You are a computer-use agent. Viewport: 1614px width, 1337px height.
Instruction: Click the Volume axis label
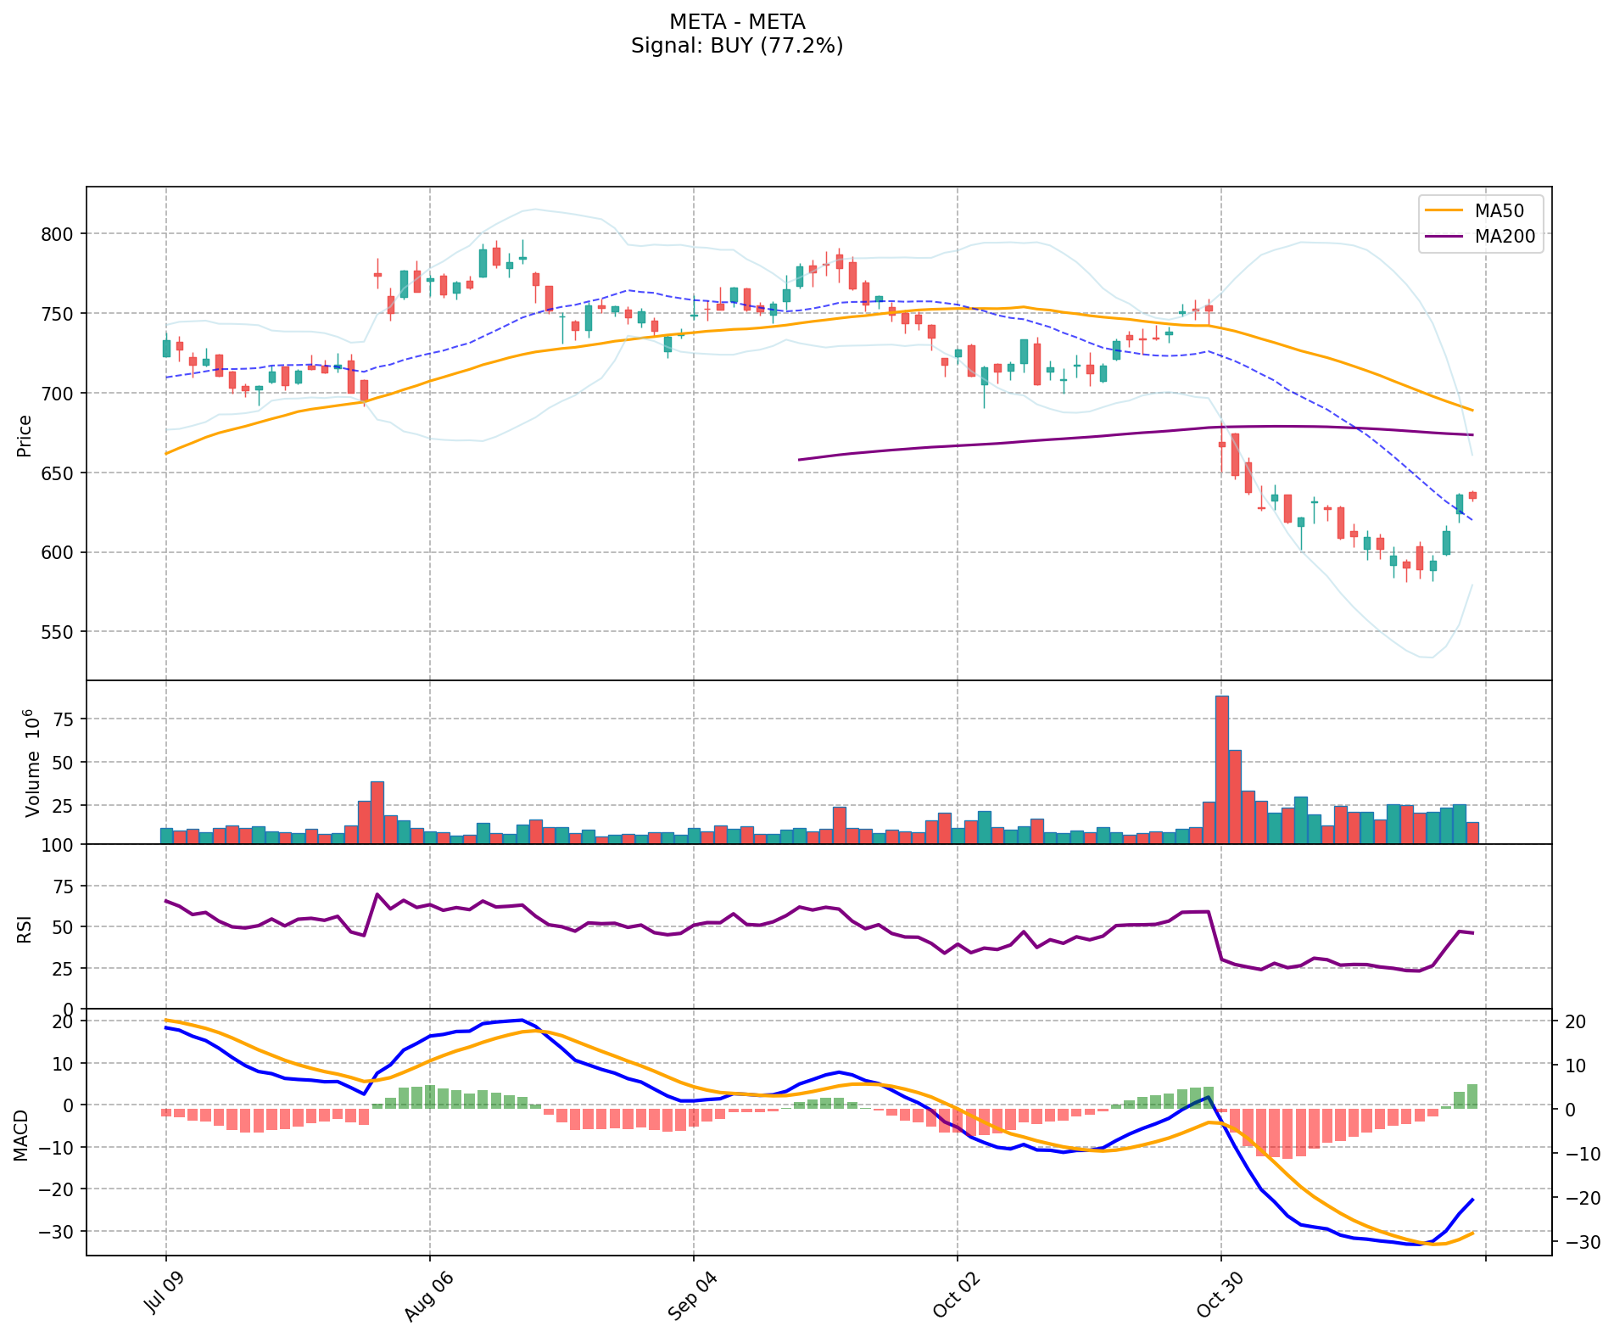point(32,763)
